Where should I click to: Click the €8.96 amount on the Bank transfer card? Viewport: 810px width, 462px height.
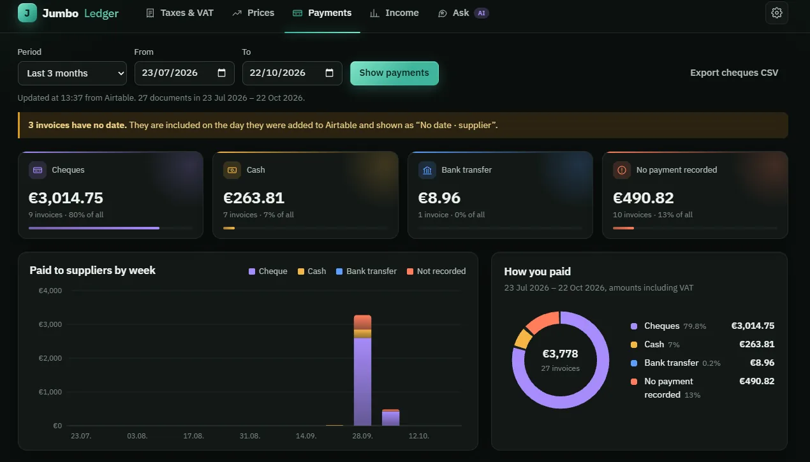[439, 198]
